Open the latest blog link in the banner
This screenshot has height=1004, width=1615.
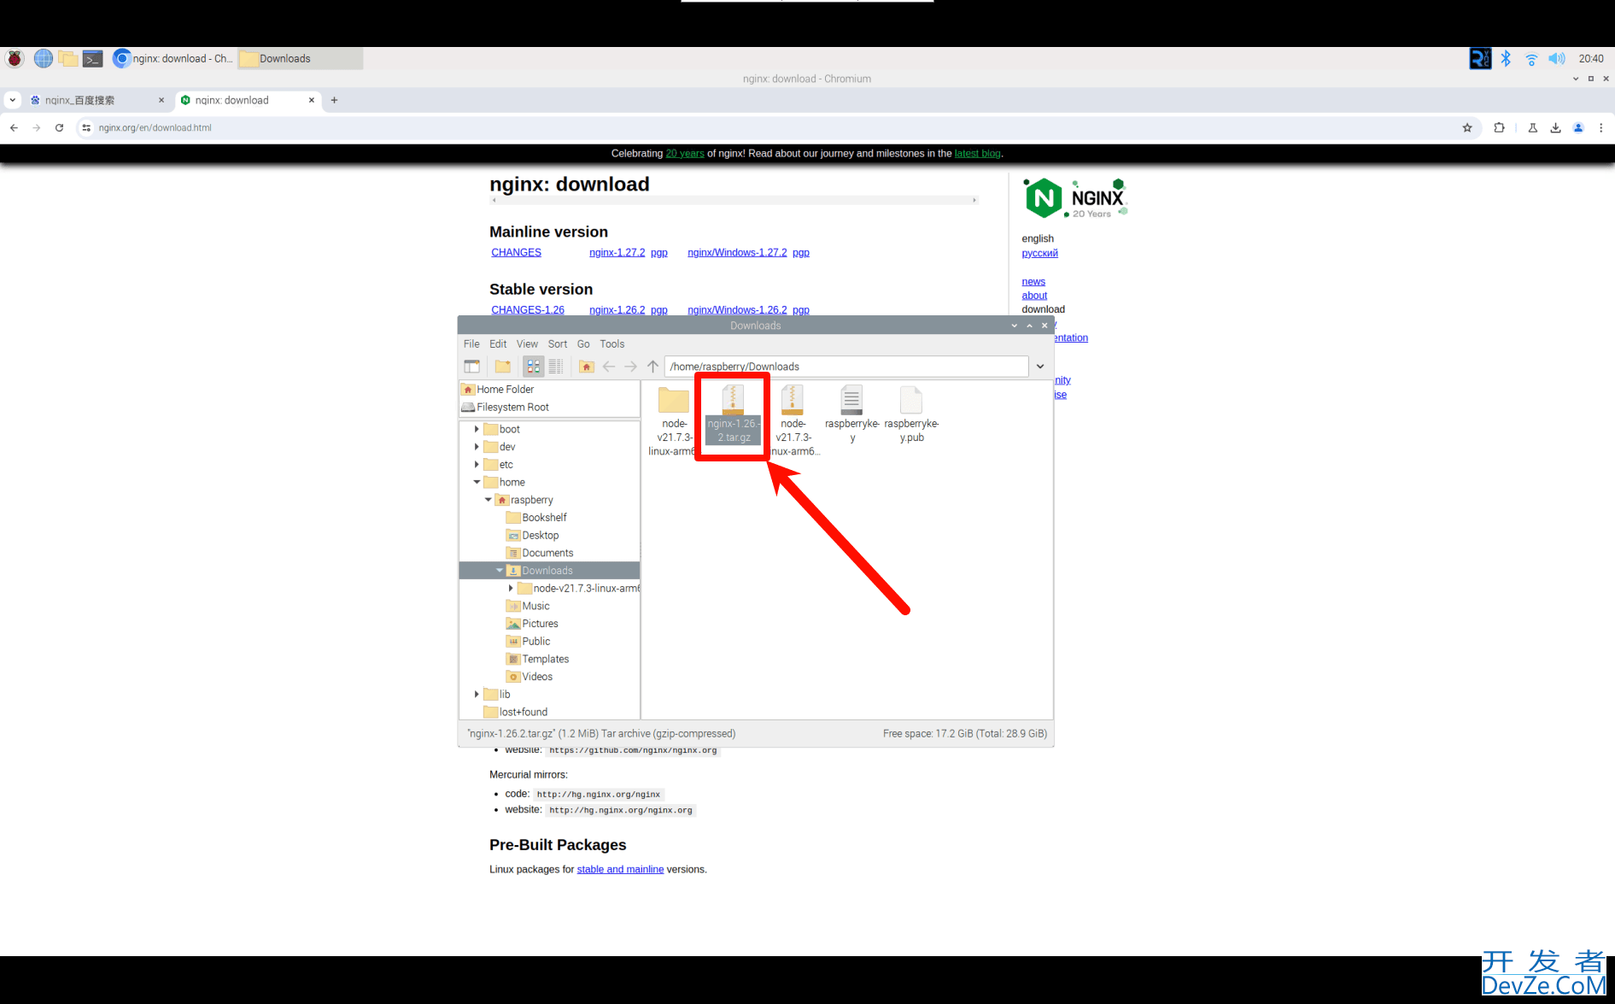[x=977, y=154]
